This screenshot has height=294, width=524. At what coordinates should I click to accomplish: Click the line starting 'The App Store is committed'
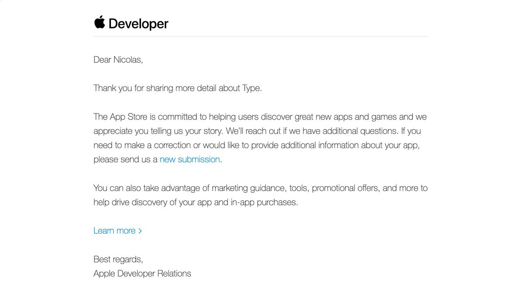[x=260, y=117]
